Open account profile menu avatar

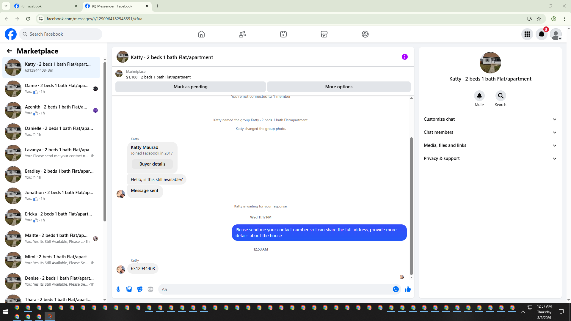point(556,34)
